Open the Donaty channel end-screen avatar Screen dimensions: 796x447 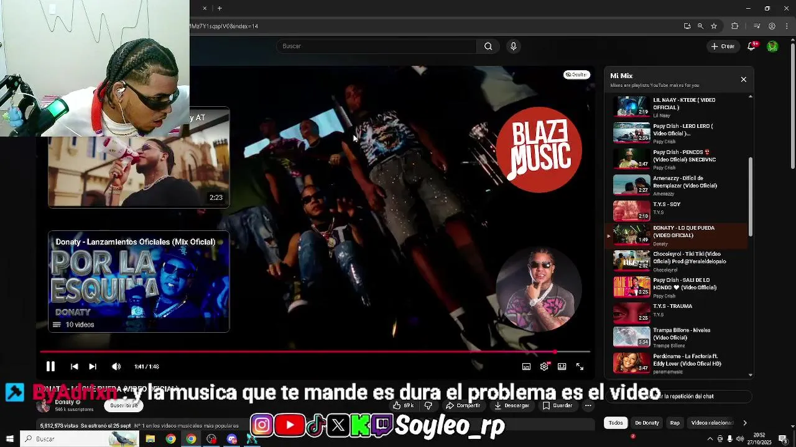(539, 289)
